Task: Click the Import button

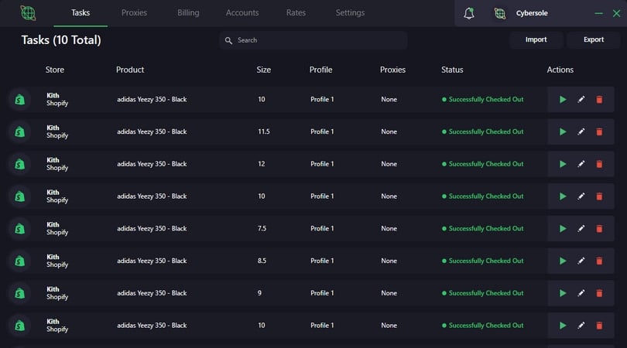Action: click(x=536, y=39)
